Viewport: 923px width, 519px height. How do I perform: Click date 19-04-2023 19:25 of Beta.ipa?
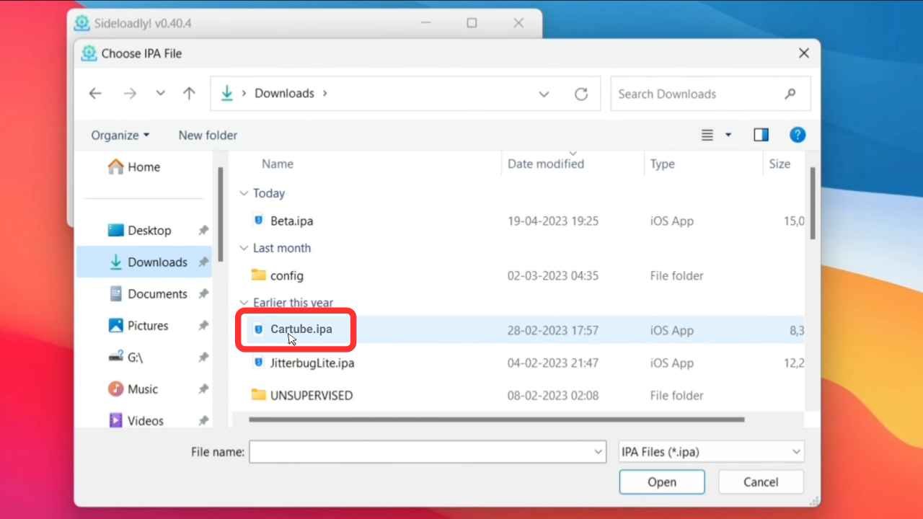pos(553,221)
